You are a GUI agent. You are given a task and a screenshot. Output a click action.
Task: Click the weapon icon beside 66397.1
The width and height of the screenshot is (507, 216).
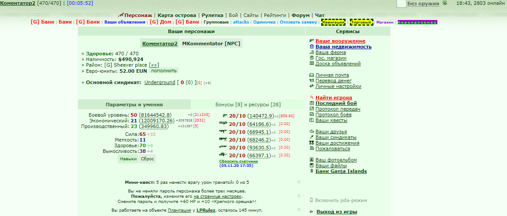tap(224, 155)
